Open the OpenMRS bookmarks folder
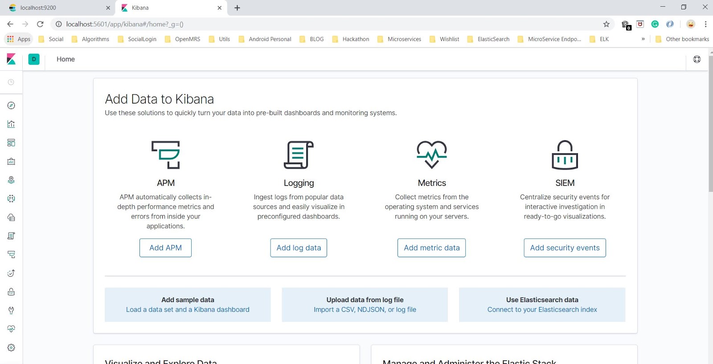 click(183, 39)
